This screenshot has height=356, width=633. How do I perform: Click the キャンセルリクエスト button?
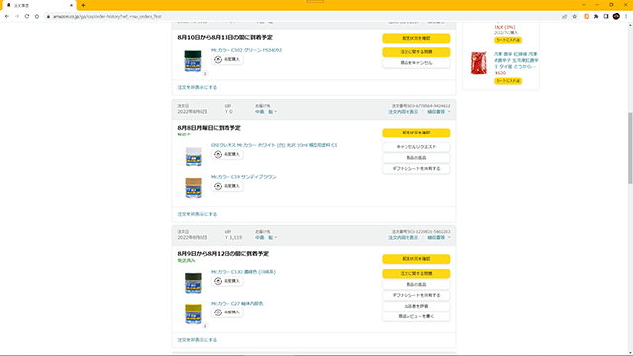pyautogui.click(x=415, y=147)
